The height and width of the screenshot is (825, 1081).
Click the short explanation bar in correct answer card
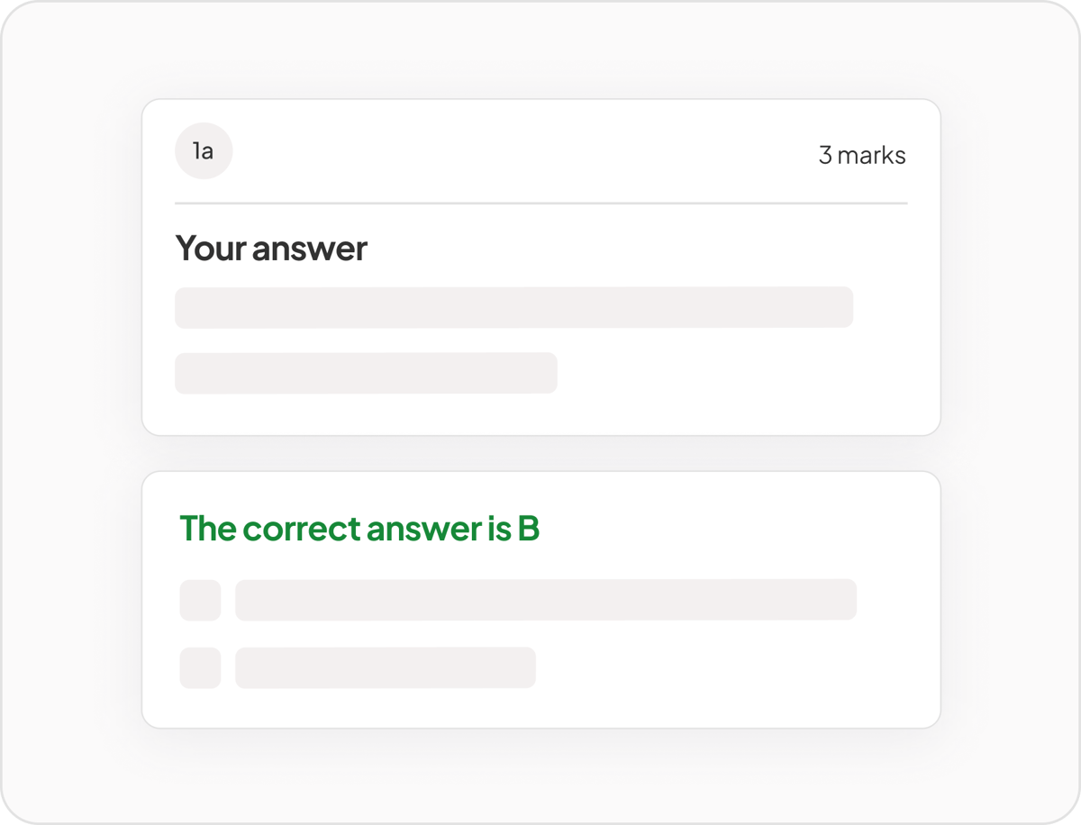tap(386, 667)
